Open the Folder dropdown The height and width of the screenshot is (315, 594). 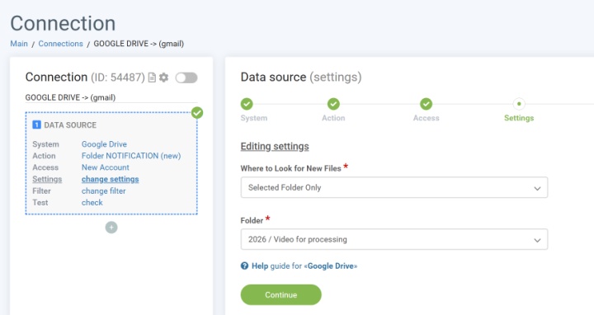[394, 239]
